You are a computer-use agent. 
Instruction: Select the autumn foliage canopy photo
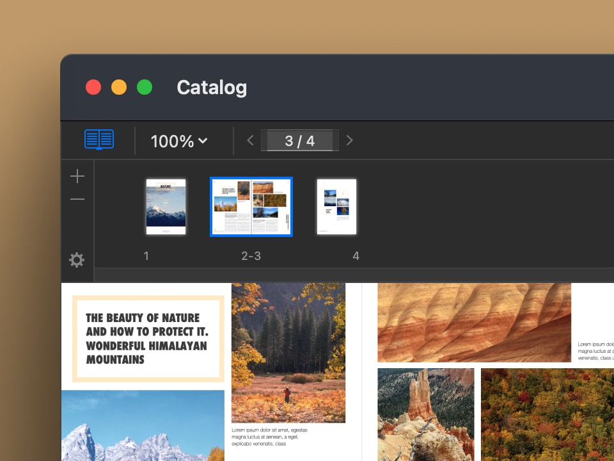547,414
